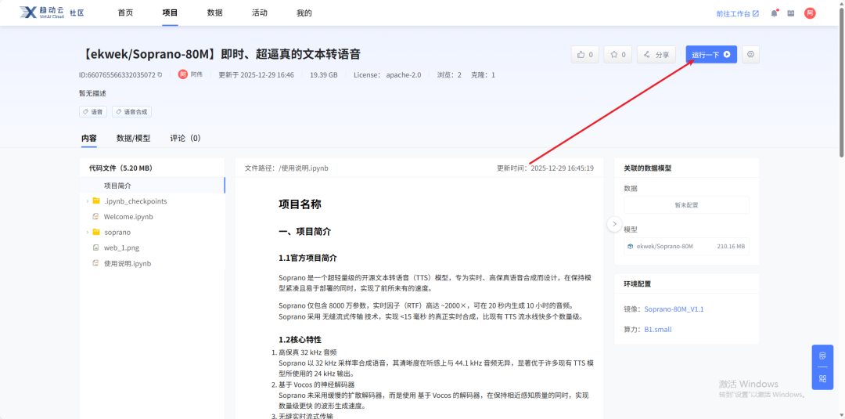The image size is (845, 419).
Task: Click the blue 运行一下 run button
Action: click(710, 55)
